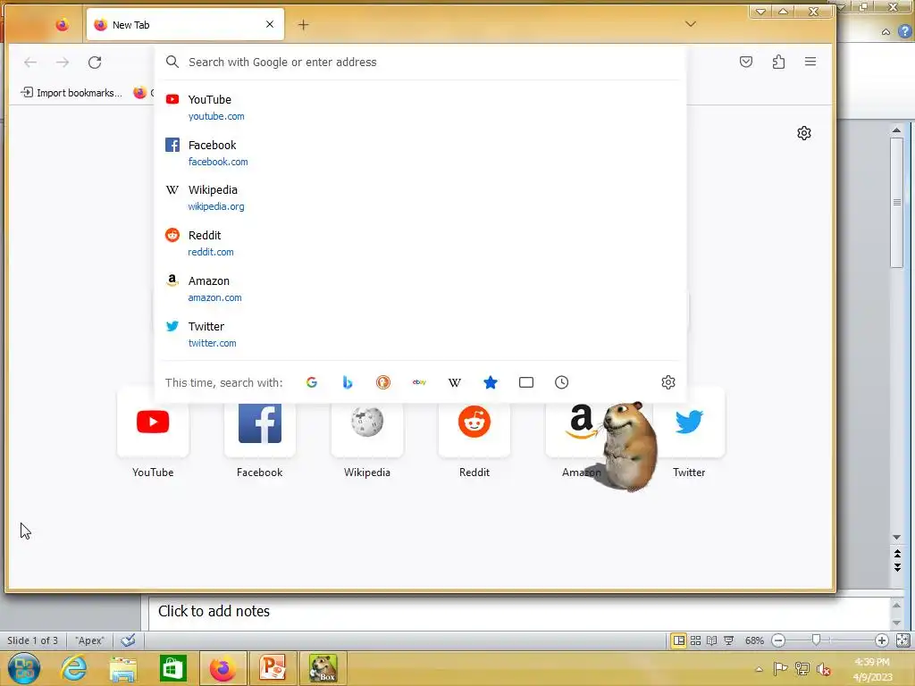Open search settings gear in address dropdown
915x686 pixels.
(668, 382)
